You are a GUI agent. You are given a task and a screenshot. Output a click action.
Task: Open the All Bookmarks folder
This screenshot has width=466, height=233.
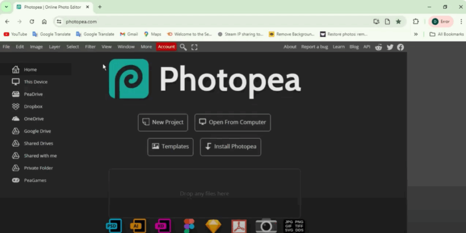[x=447, y=34]
